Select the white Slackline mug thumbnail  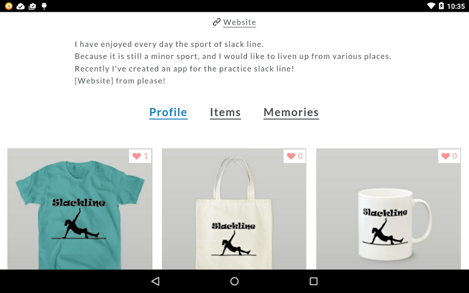point(388,209)
